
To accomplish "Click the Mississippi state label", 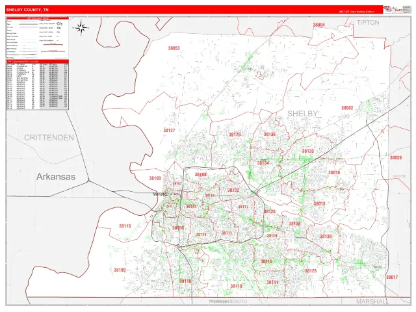I will pos(218,302).
